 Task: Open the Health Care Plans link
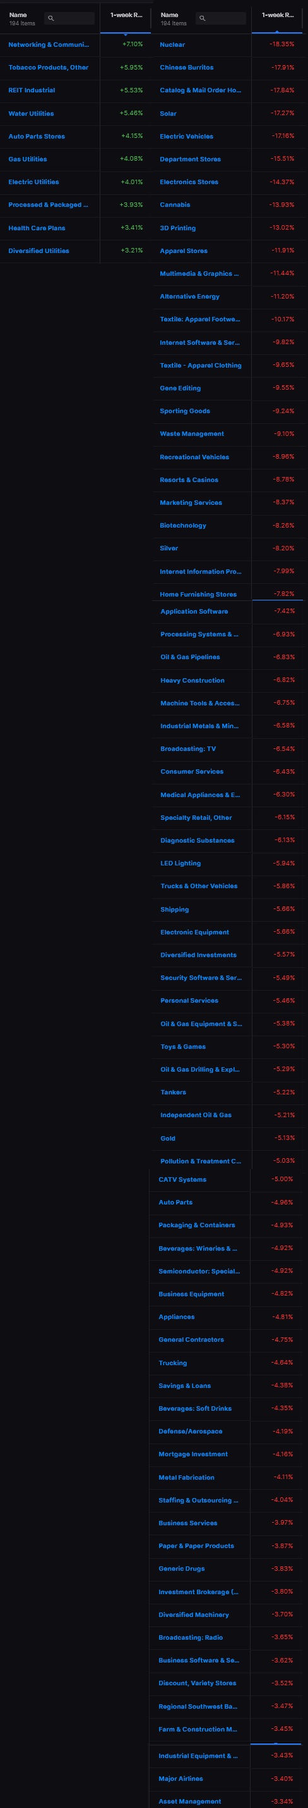pyautogui.click(x=37, y=228)
